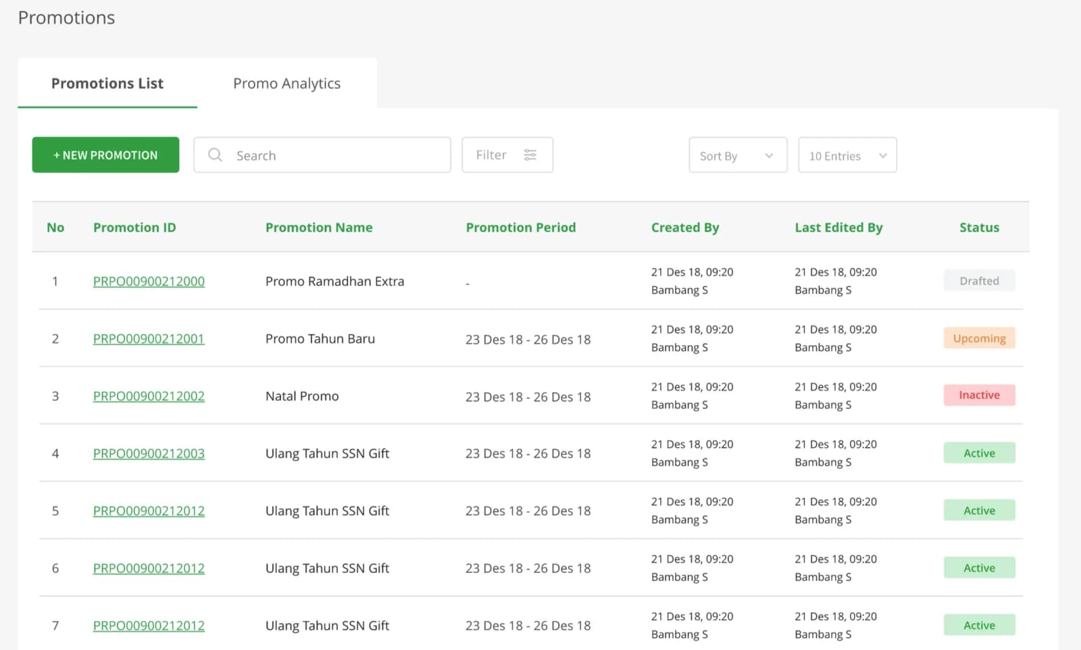Image resolution: width=1081 pixels, height=650 pixels.
Task: Focus the Search input field
Action: 322,155
